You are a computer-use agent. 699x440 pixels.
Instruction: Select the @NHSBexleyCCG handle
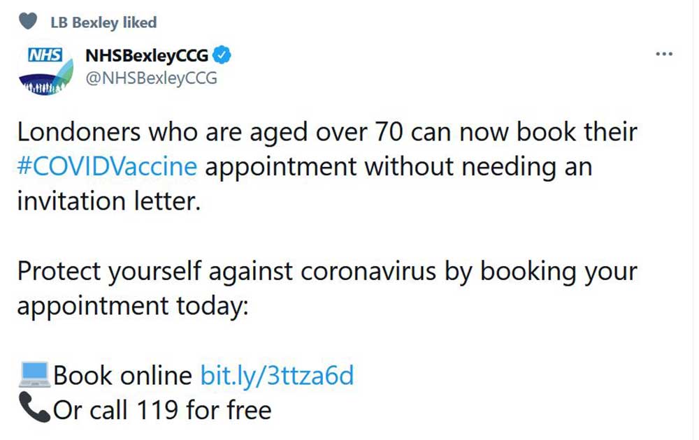150,78
